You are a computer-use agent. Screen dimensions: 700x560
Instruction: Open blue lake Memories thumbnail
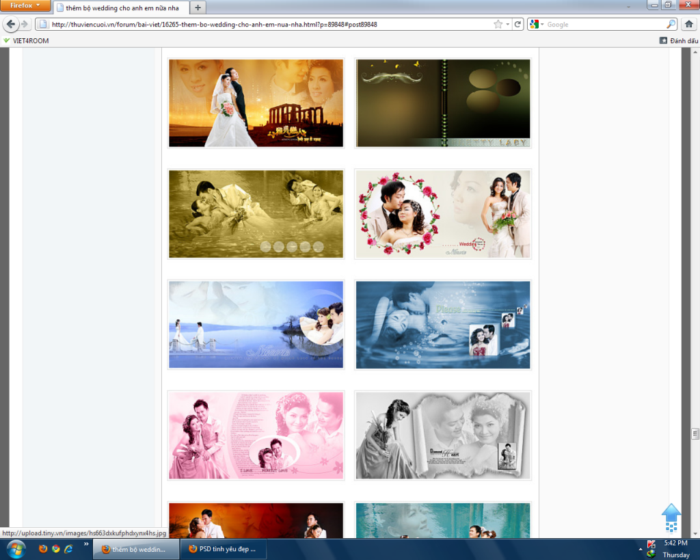pos(256,325)
